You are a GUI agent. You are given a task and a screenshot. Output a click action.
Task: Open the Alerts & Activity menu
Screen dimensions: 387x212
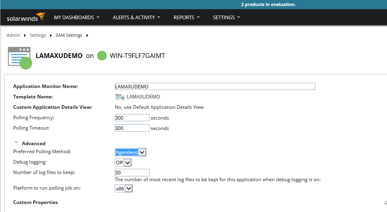pyautogui.click(x=136, y=18)
